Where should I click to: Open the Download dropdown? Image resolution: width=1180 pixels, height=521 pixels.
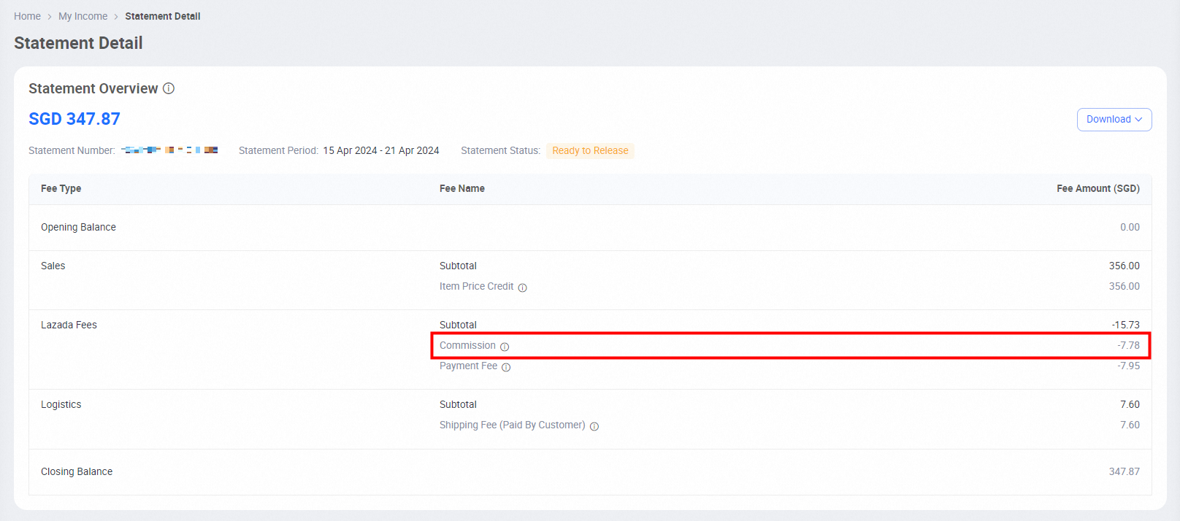(x=1114, y=120)
